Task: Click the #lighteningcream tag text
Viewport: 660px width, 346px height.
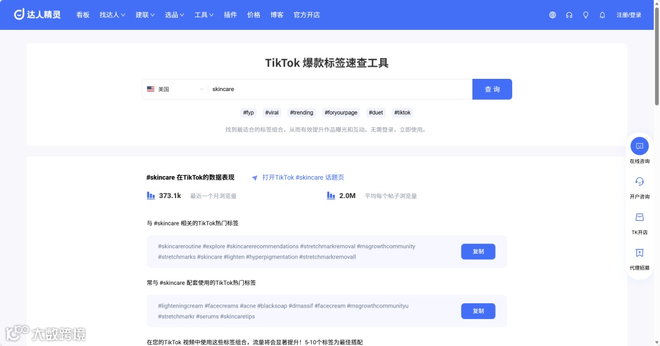Action: [x=180, y=306]
